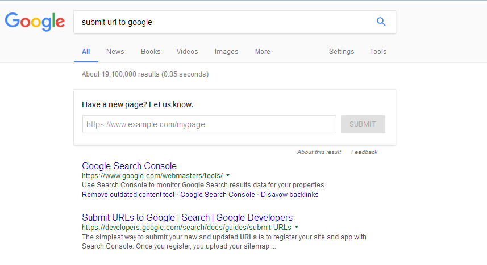Click the developers.google.com submit-URLs URL text
Image resolution: width=487 pixels, height=265 pixels.
coord(186,228)
